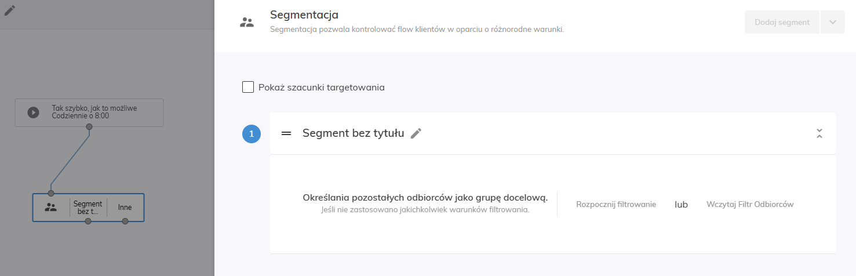
Task: Click the input dot atop the segmentation node
Action: point(51,193)
